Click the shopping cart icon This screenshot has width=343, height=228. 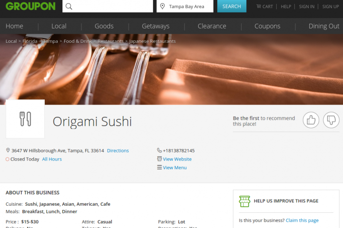click(259, 6)
